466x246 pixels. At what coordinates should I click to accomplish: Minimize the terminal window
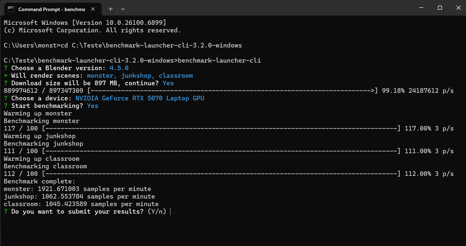(421, 8)
